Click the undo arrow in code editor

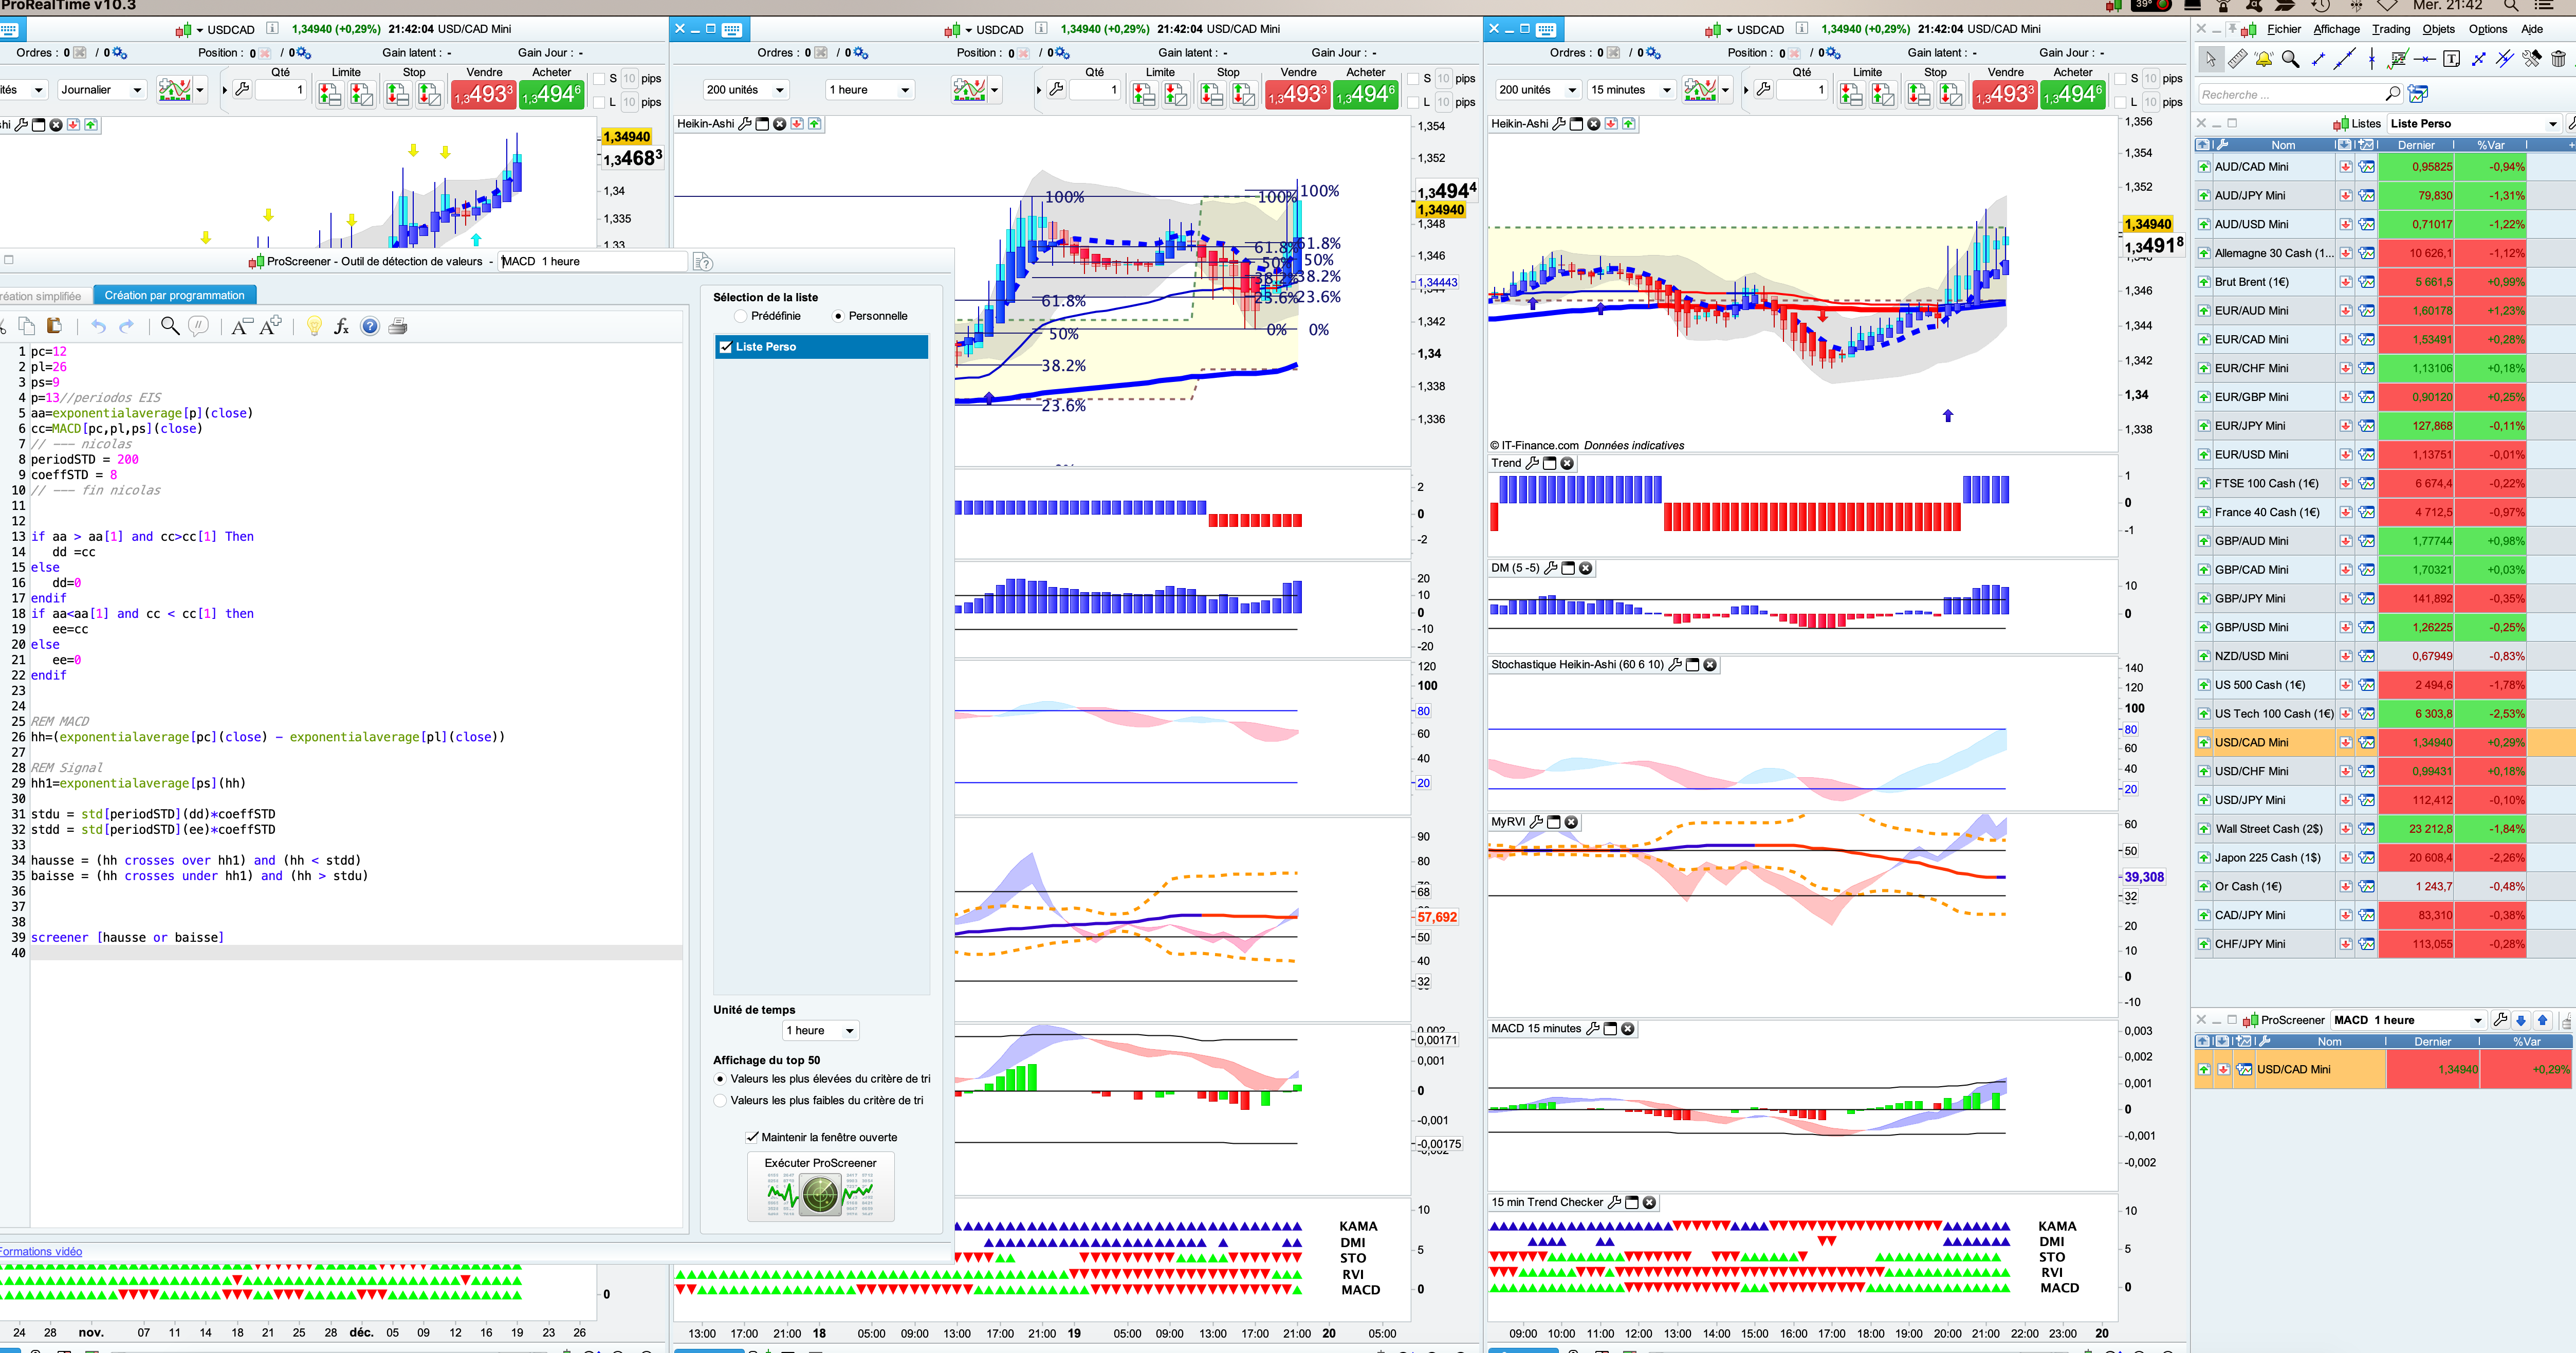(x=98, y=326)
